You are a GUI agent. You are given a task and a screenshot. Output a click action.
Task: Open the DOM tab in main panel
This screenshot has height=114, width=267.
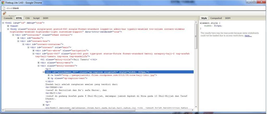[x=45, y=18]
